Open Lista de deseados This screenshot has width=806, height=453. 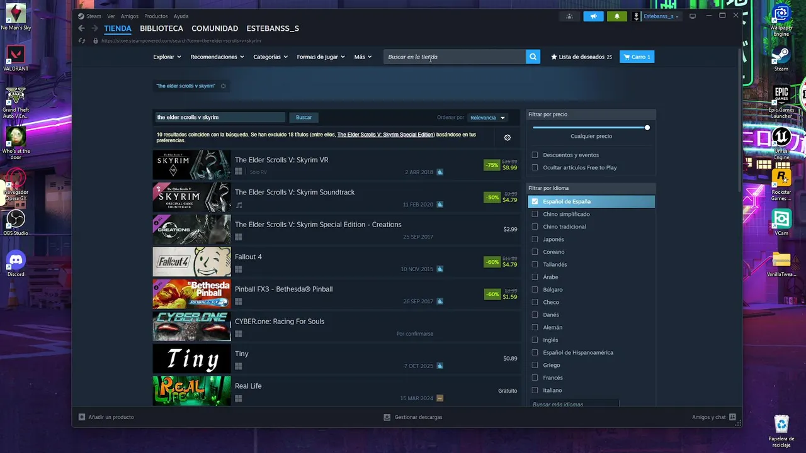581,57
